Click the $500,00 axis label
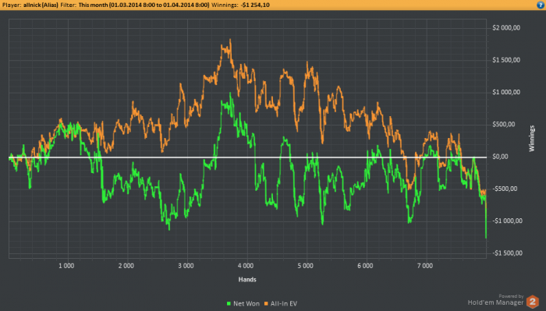Image resolution: width=546 pixels, height=311 pixels. pyautogui.click(x=504, y=125)
